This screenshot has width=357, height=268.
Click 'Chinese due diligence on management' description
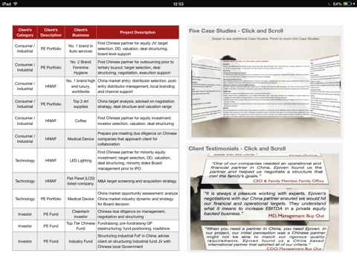point(138,214)
